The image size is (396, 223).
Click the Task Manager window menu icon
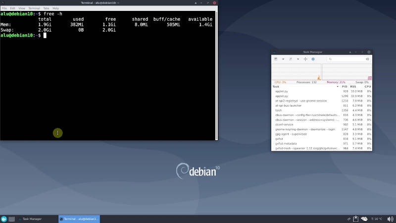coord(274,52)
